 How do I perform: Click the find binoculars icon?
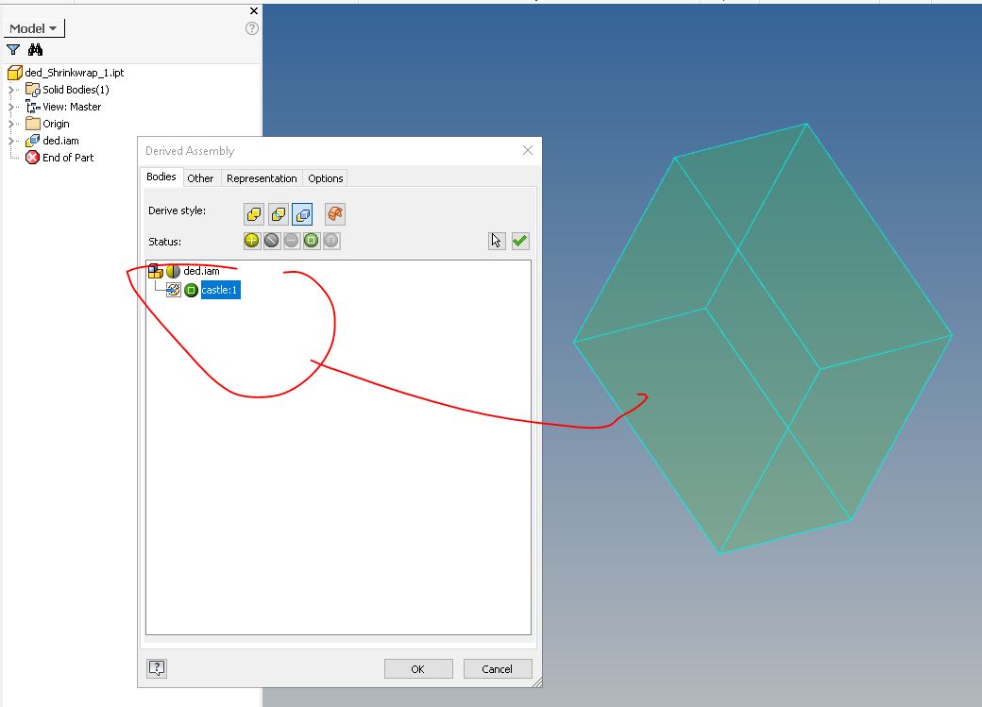click(x=37, y=47)
